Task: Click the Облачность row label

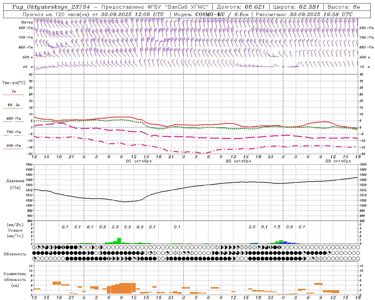Action: (15, 254)
